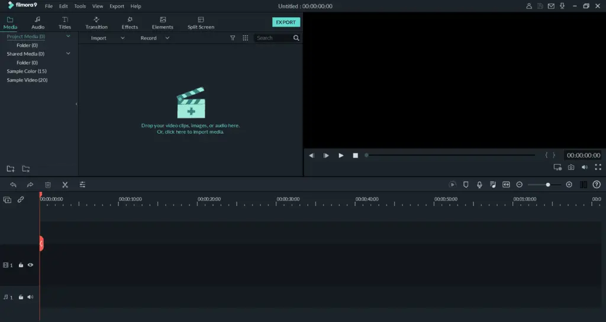Take a snapshot with camera icon
The image size is (606, 322).
(571, 168)
